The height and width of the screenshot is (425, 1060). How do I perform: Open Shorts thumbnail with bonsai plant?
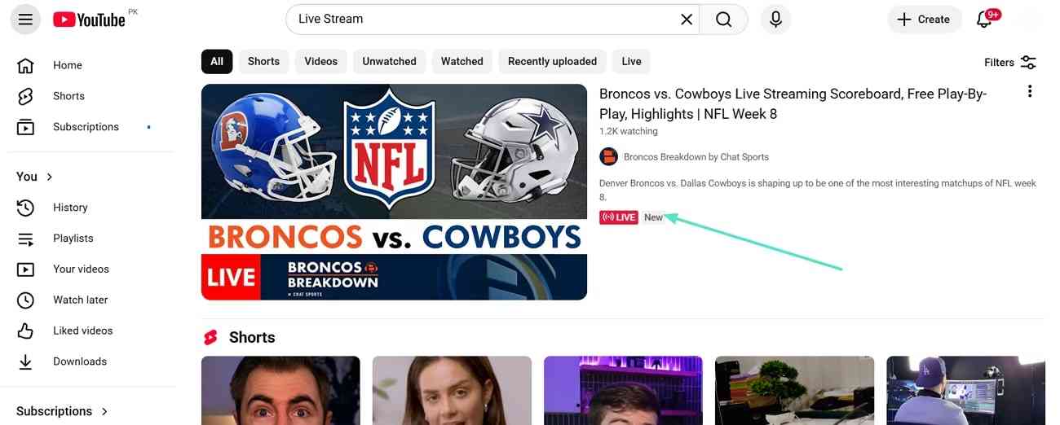click(794, 390)
